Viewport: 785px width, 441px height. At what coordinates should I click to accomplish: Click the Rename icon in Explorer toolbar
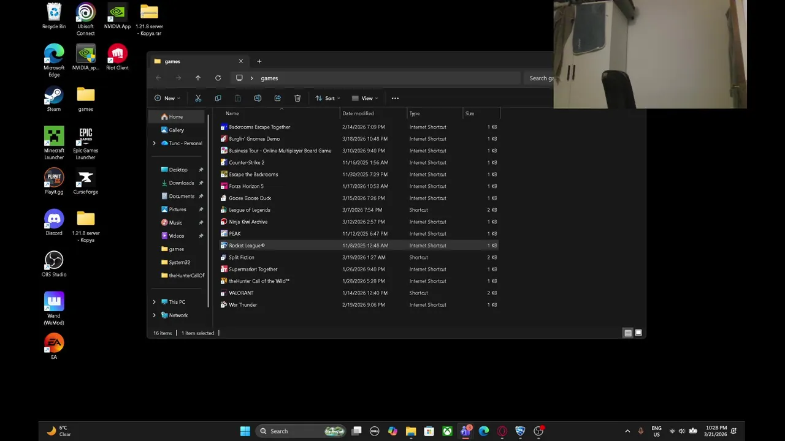pyautogui.click(x=258, y=98)
